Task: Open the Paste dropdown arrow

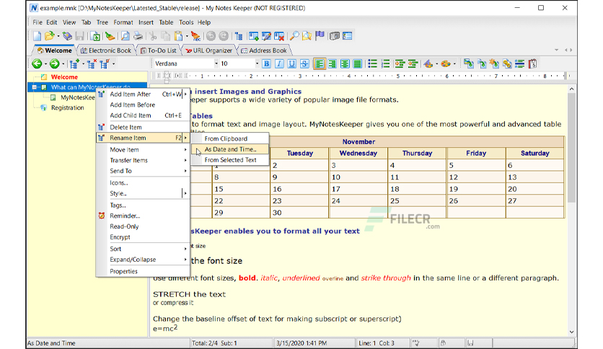Action: coord(187,37)
